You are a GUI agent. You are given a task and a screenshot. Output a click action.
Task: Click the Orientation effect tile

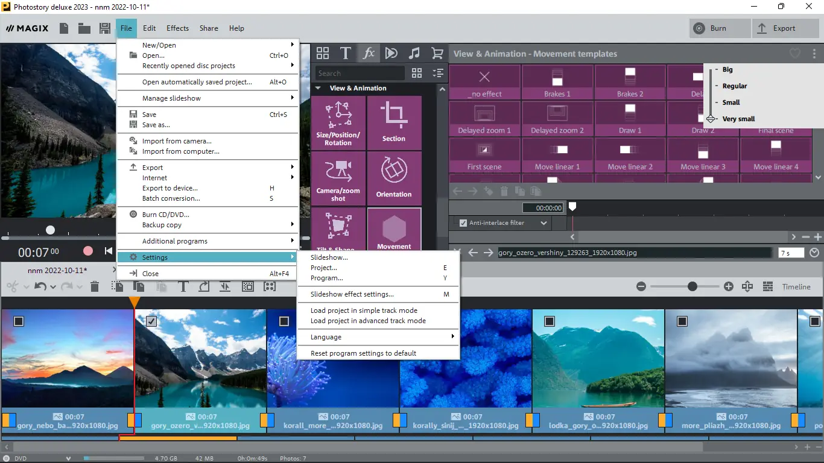coord(394,178)
